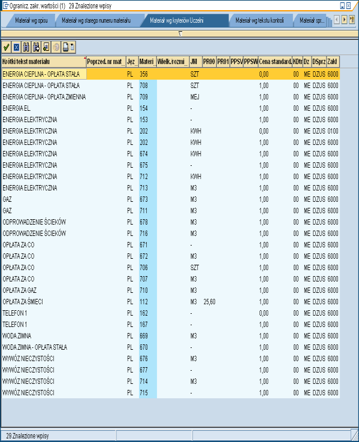Select material number 713
359x442 pixels.
[144, 187]
